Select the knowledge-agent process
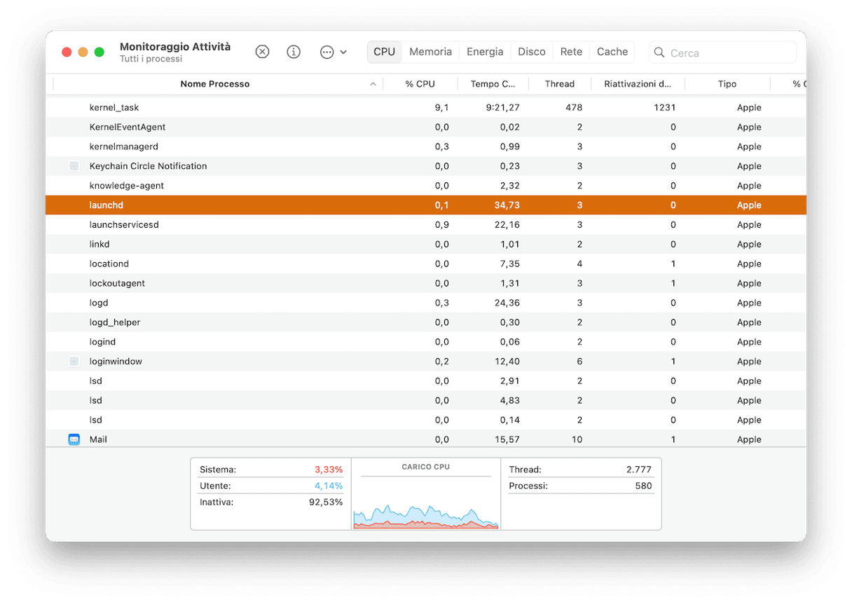The width and height of the screenshot is (852, 602). click(426, 186)
